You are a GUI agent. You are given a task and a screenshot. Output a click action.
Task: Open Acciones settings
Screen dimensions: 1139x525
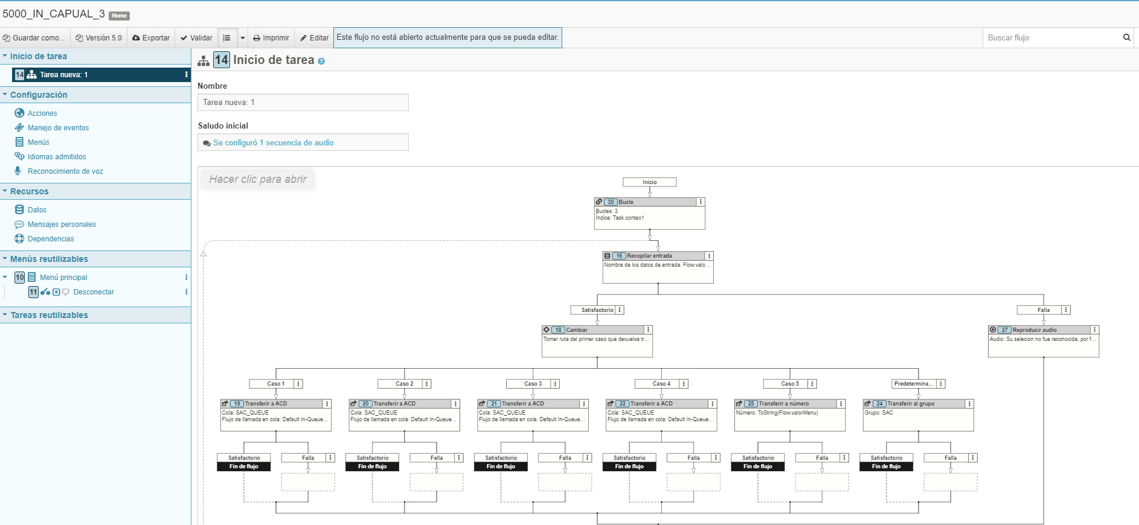click(42, 113)
